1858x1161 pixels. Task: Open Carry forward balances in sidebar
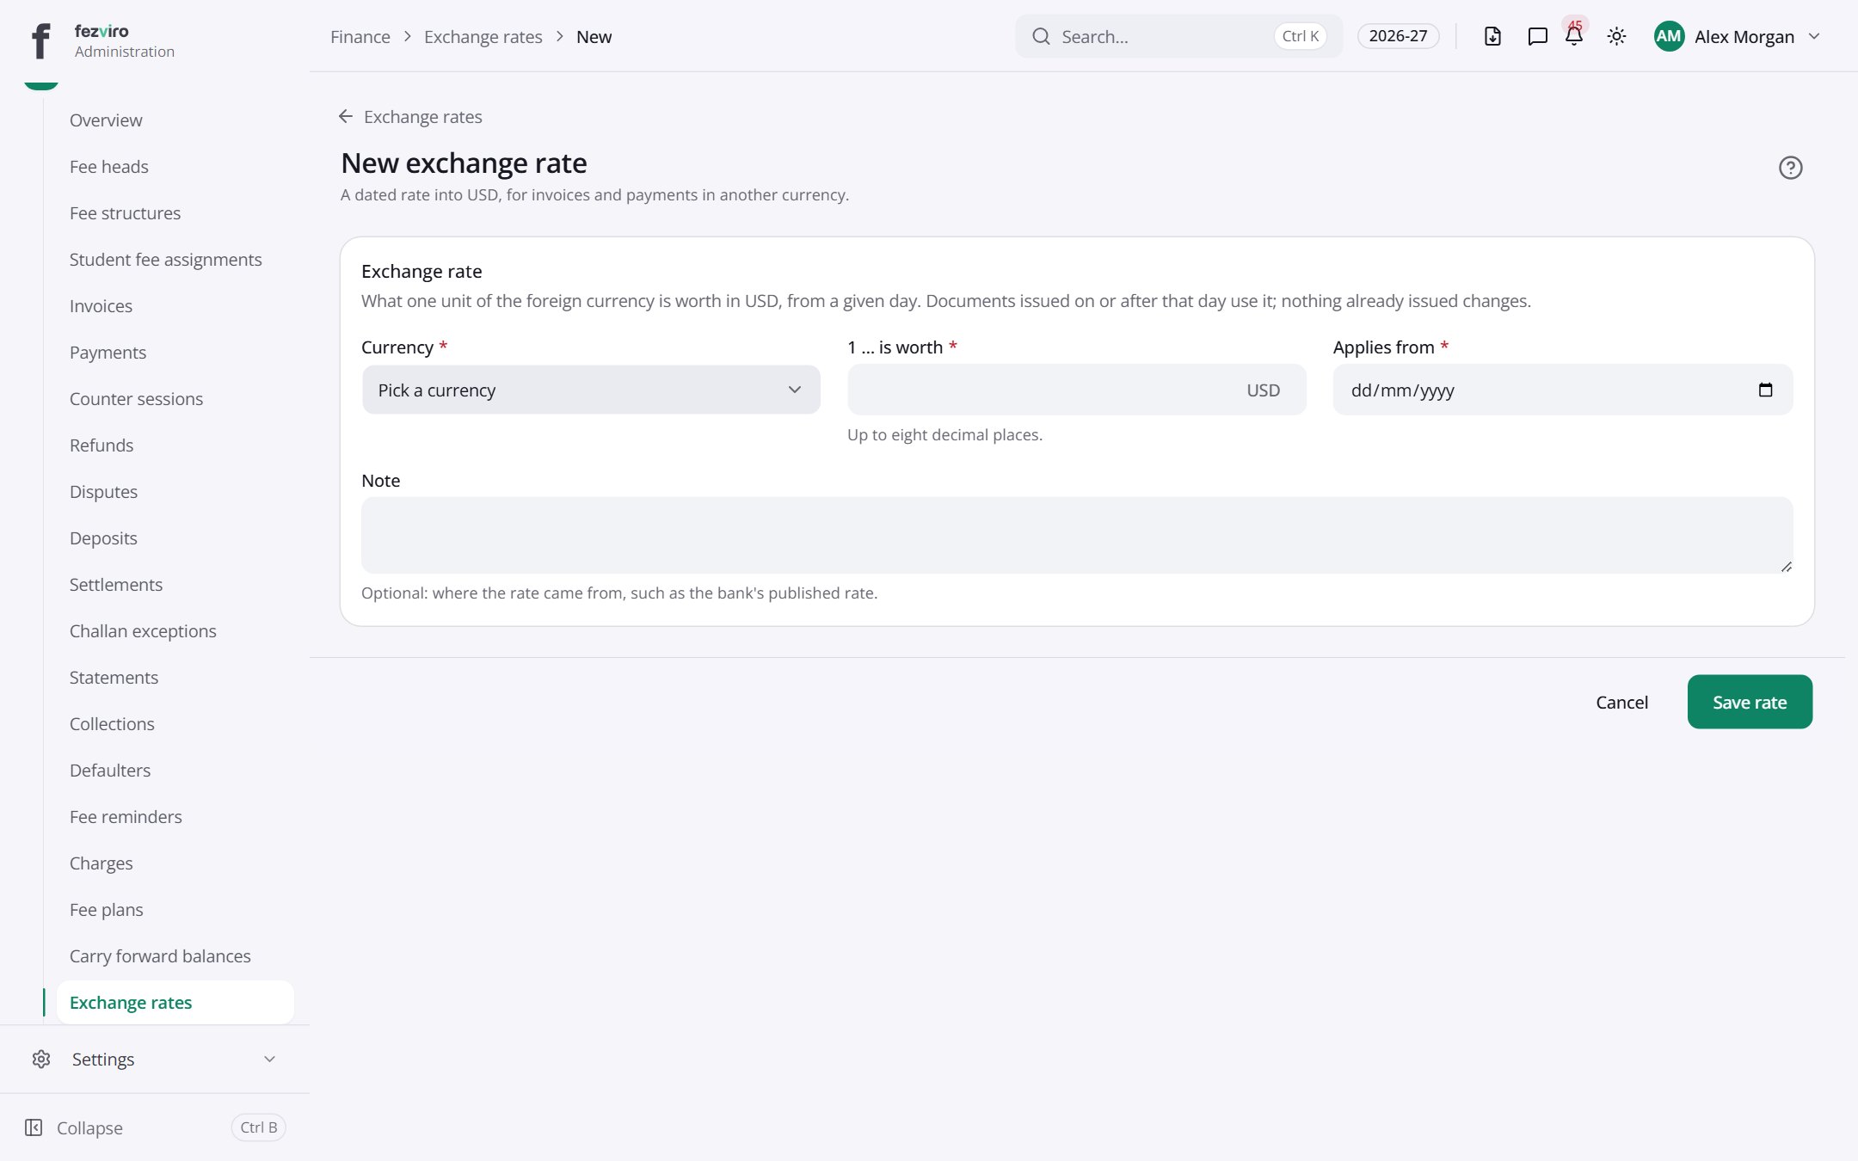175,955
